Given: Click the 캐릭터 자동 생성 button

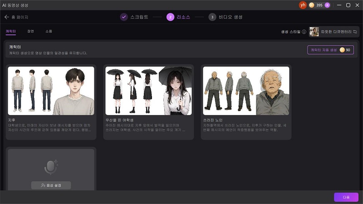Looking at the screenshot, I should pos(330,50).
